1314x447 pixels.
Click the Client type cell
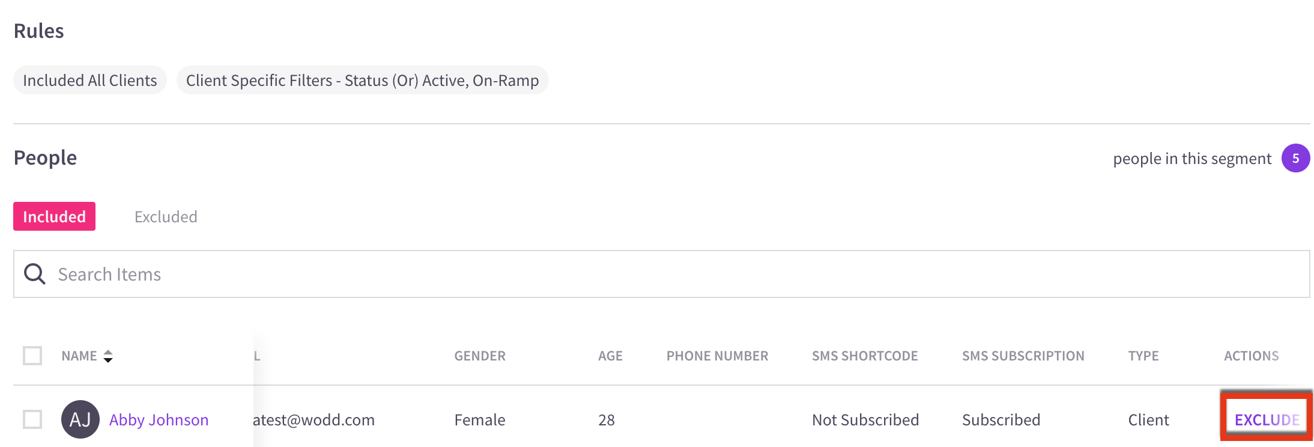pyautogui.click(x=1148, y=419)
